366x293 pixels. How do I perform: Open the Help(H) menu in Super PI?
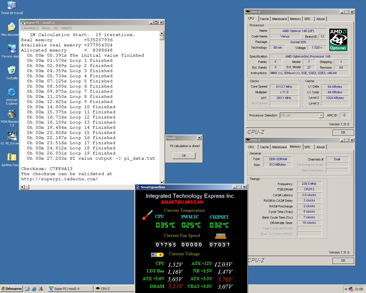66,28
